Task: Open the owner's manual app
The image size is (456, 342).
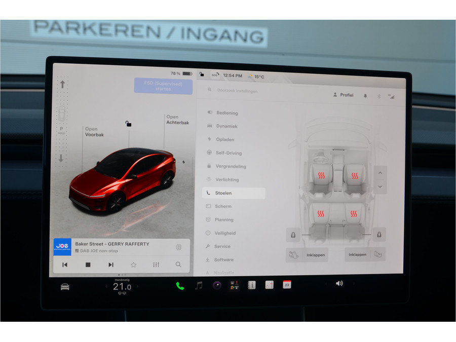Action: [x=252, y=285]
